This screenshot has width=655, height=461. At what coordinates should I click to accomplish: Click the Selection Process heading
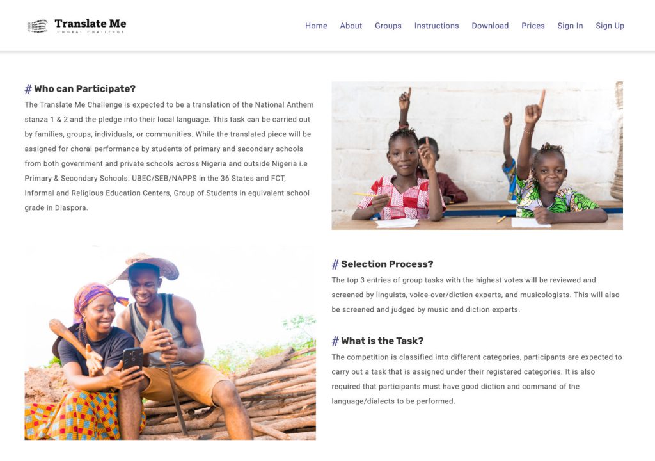[387, 264]
